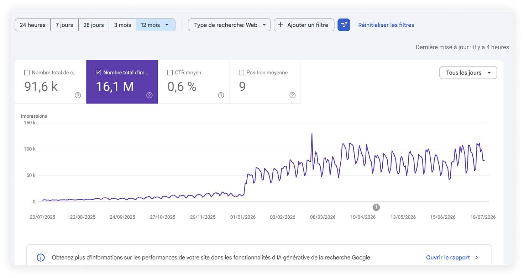524x278 pixels.
Task: Open Type de recherche: Web dropdown
Action: click(x=229, y=25)
